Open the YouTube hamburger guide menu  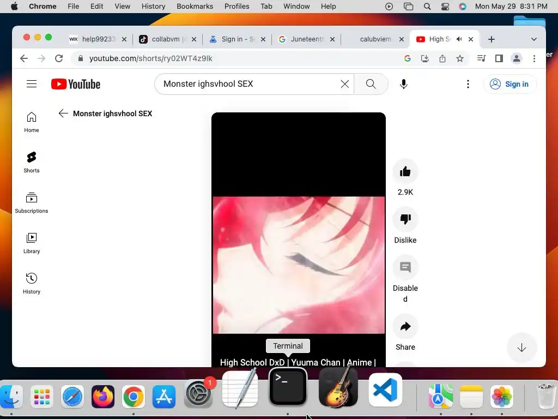tap(32, 84)
